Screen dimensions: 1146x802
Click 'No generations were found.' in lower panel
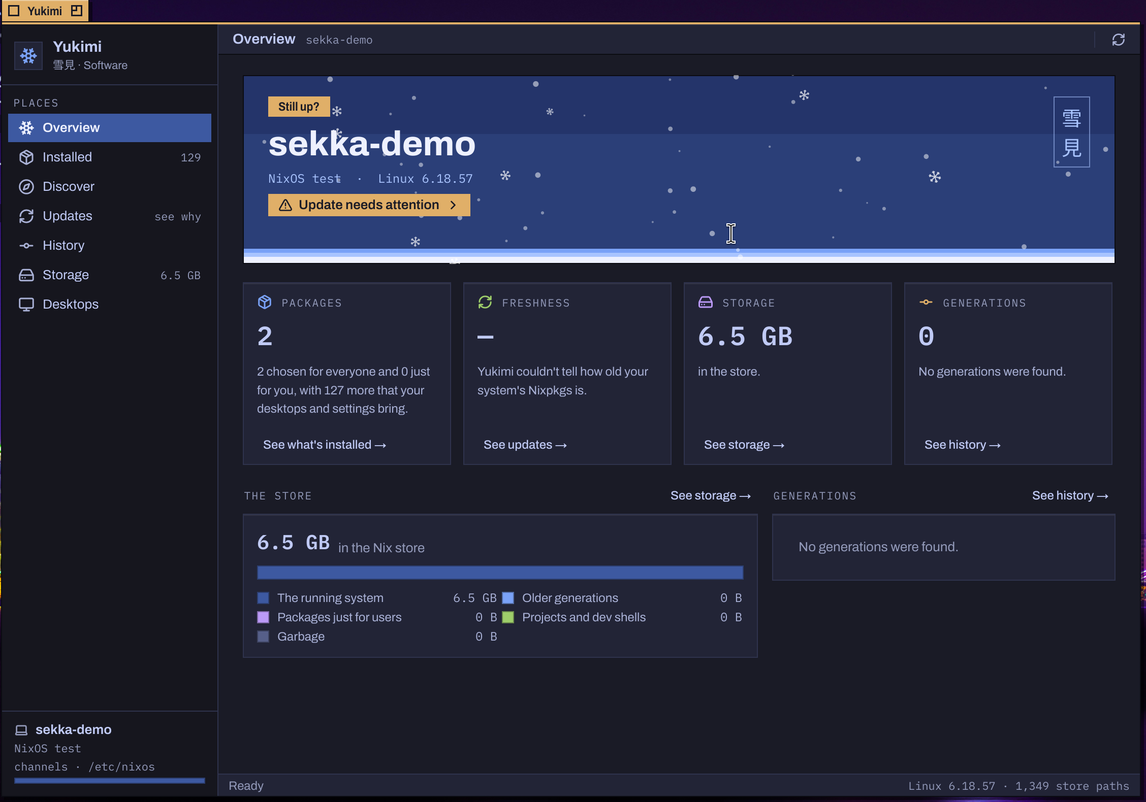(x=878, y=547)
